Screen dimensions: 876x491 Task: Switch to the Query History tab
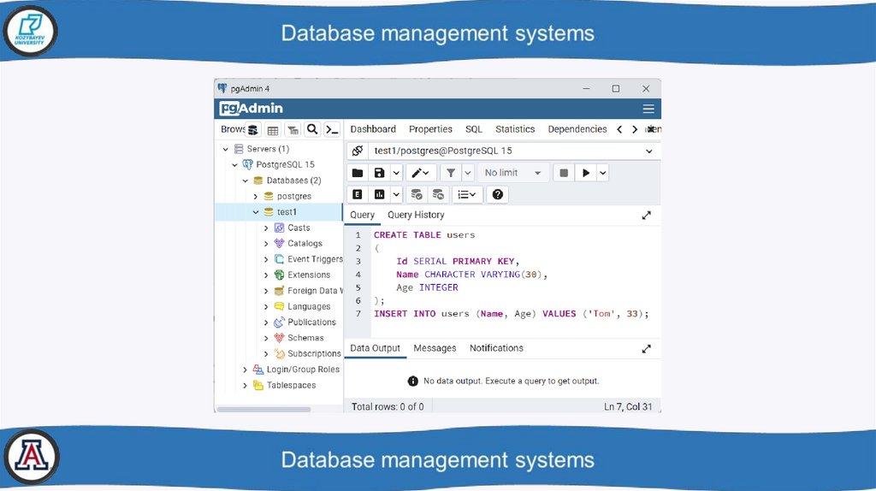(416, 216)
